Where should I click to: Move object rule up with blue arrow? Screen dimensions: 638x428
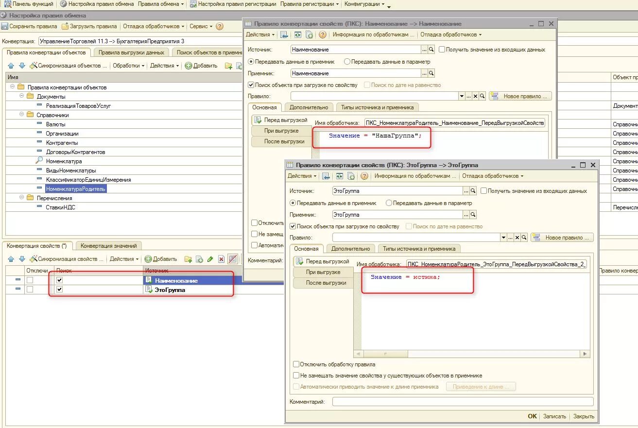click(x=11, y=66)
